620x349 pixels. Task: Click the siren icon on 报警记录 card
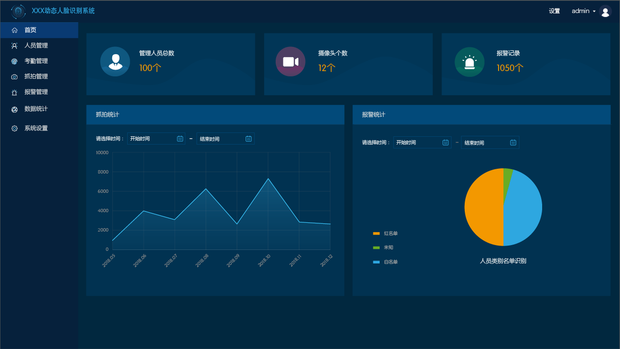coord(470,62)
